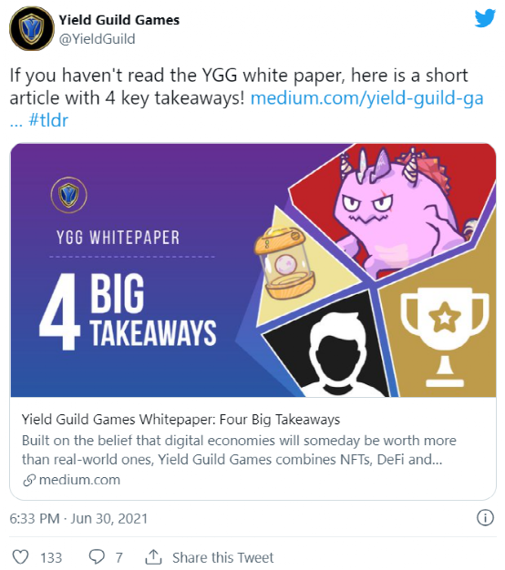
Task: Click Yield Guild Games display name
Action: (x=119, y=20)
